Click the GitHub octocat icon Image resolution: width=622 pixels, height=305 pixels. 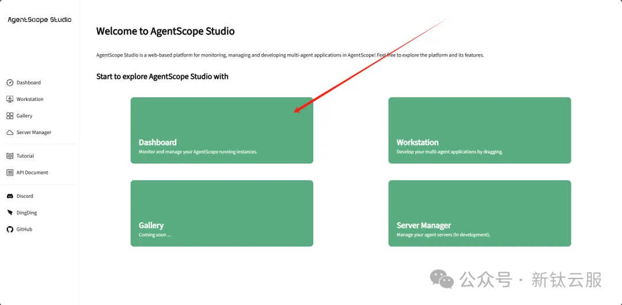pyautogui.click(x=10, y=229)
